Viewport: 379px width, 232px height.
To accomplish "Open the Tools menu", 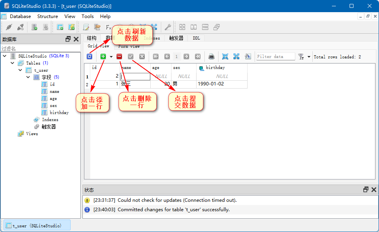I will click(87, 16).
